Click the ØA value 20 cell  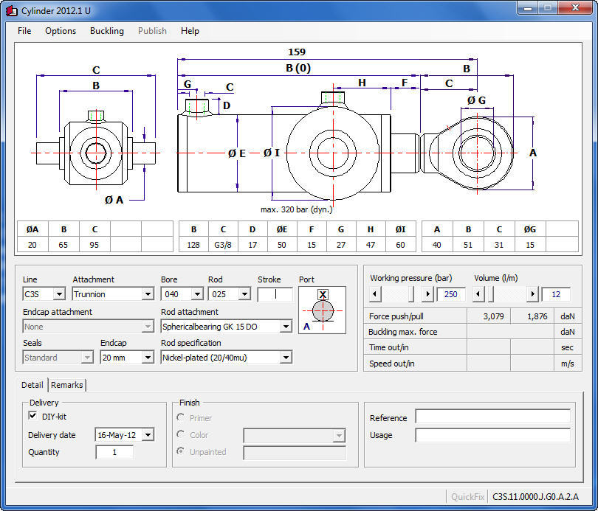point(32,245)
